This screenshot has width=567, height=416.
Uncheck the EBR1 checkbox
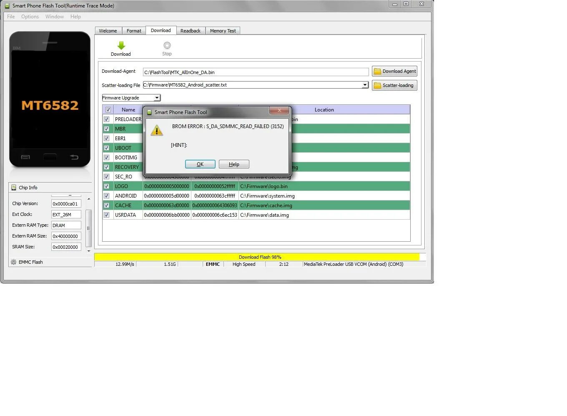tap(107, 139)
